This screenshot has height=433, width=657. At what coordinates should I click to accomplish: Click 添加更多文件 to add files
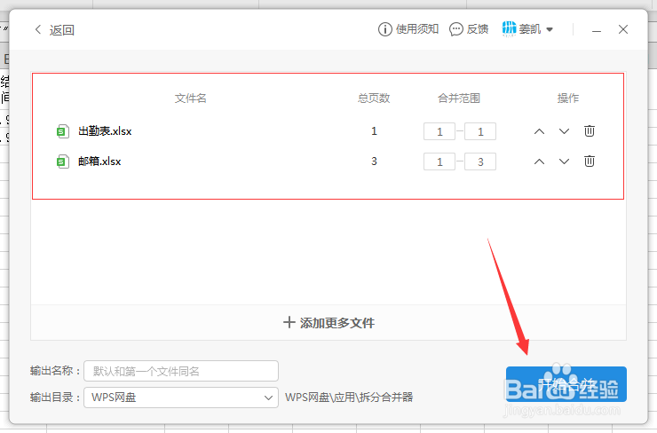coord(328,322)
